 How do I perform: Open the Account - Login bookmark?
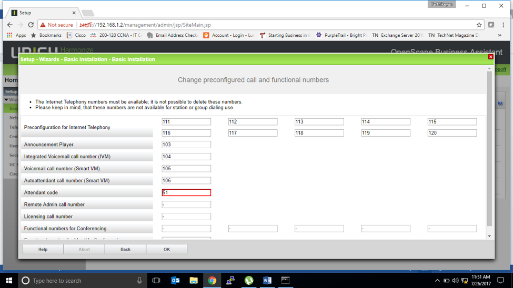229,35
